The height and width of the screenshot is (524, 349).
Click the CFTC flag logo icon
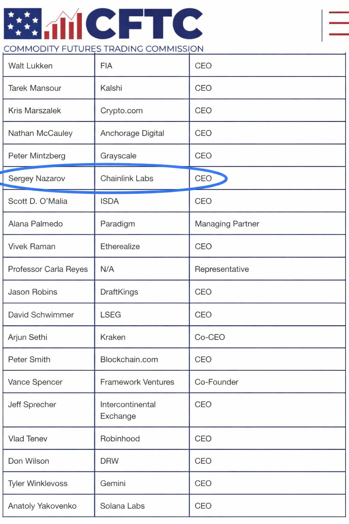click(22, 24)
